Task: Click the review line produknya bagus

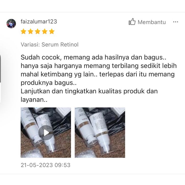Action: tap(49, 83)
